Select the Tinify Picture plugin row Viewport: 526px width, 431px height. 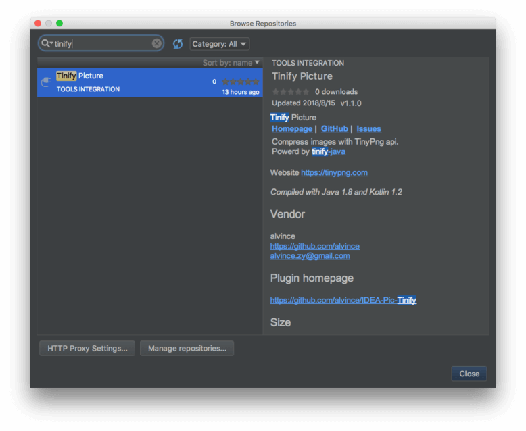150,82
